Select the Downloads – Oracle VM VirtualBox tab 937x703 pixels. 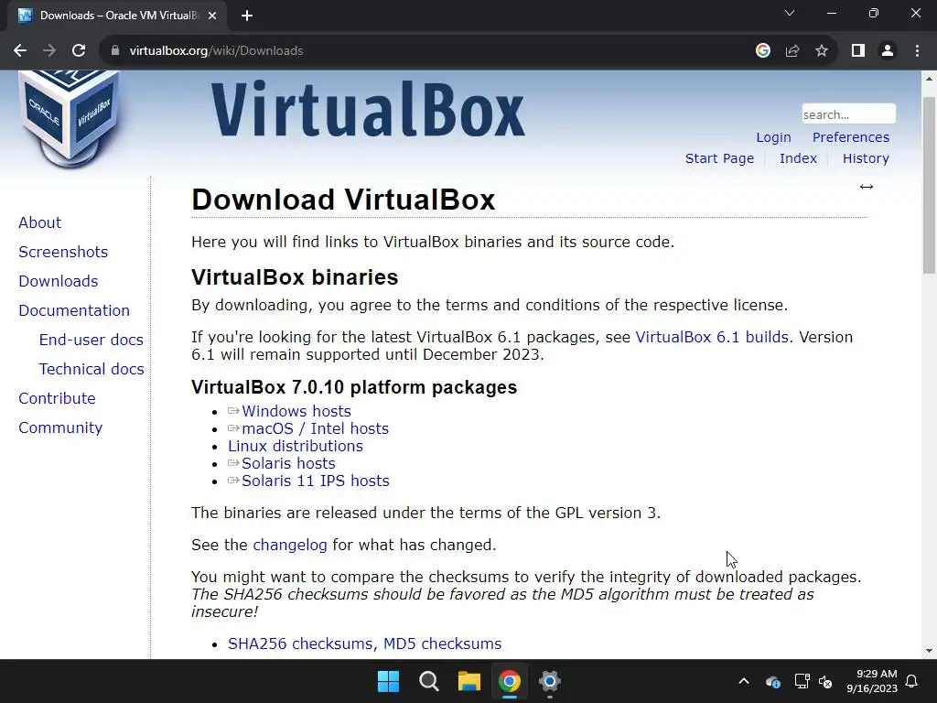tap(117, 16)
